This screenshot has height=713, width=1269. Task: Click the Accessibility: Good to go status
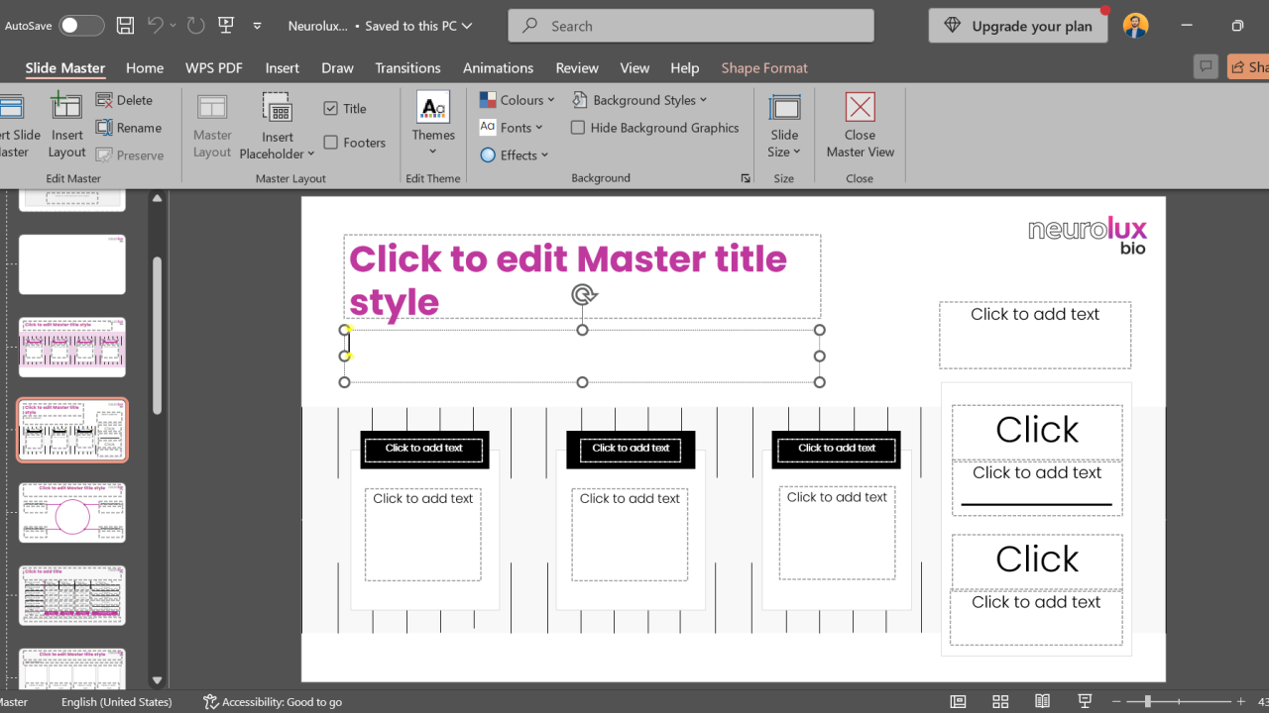click(x=273, y=702)
